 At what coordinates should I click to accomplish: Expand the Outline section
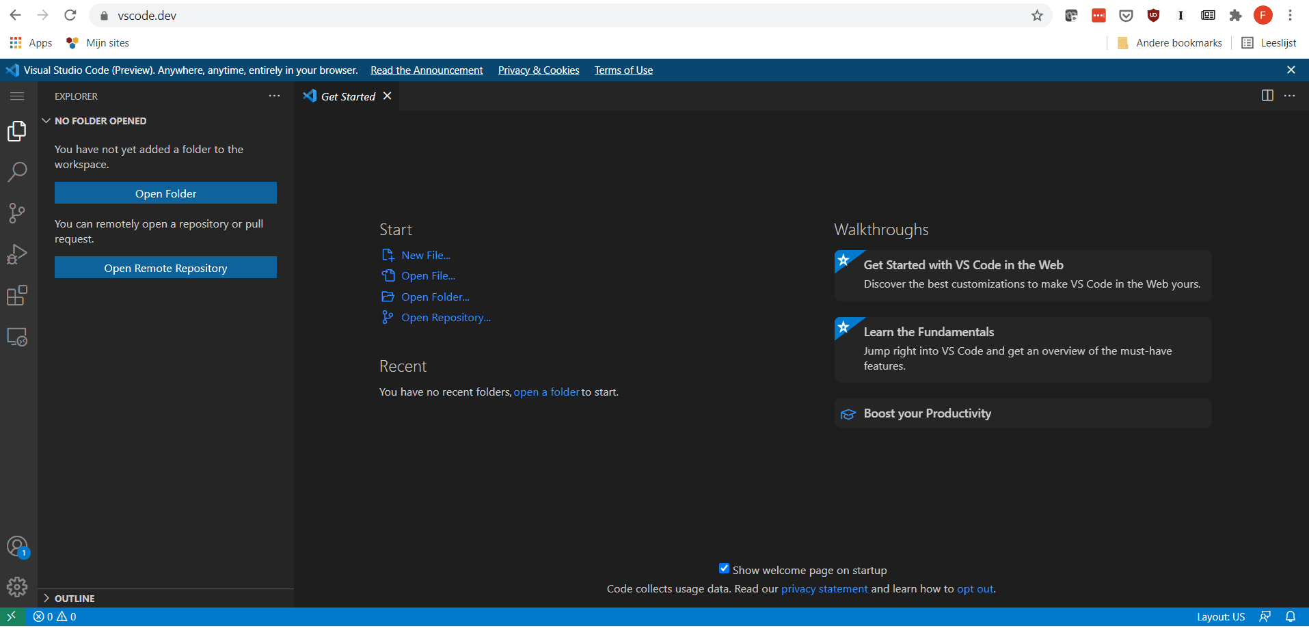click(x=165, y=598)
